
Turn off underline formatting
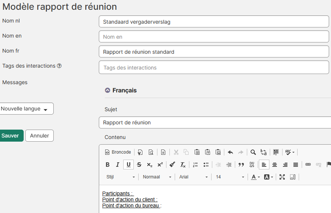pyautogui.click(x=128, y=165)
